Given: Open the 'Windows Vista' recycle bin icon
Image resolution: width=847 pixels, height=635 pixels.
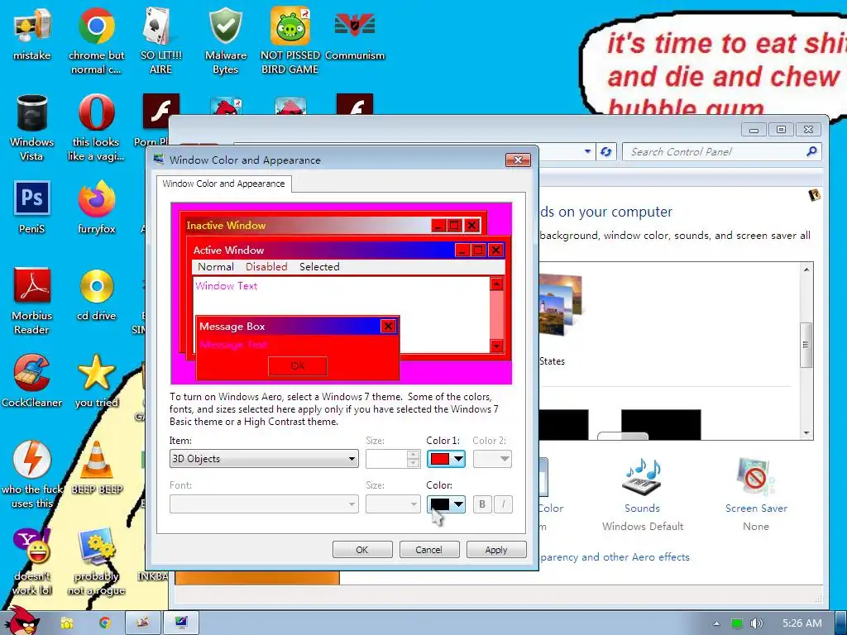Looking at the screenshot, I should (x=32, y=113).
